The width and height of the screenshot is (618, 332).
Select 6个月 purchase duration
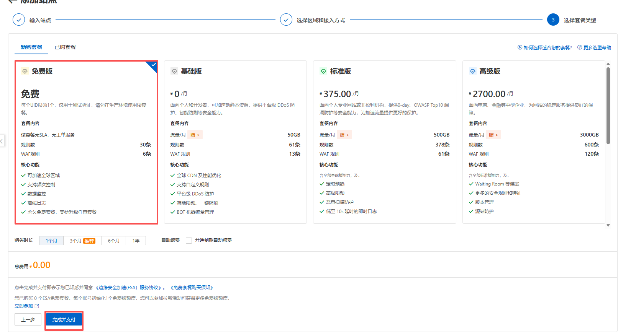click(114, 241)
